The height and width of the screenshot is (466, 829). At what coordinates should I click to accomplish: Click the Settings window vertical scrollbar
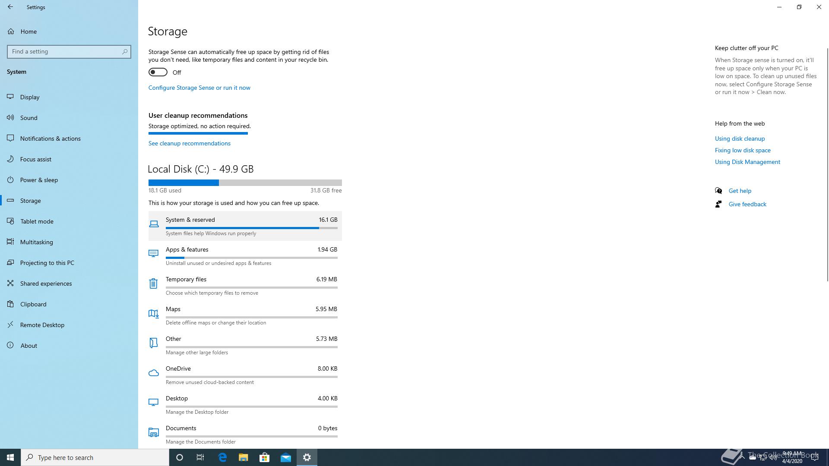(827, 164)
